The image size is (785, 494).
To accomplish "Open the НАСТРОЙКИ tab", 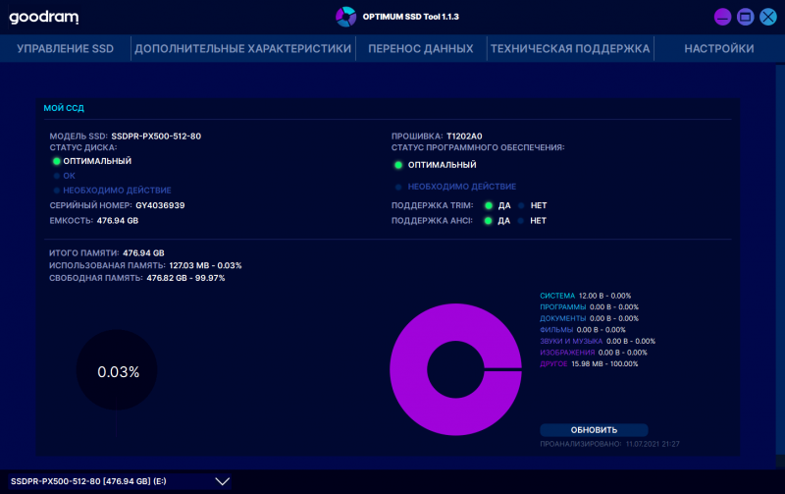I will pyautogui.click(x=719, y=48).
